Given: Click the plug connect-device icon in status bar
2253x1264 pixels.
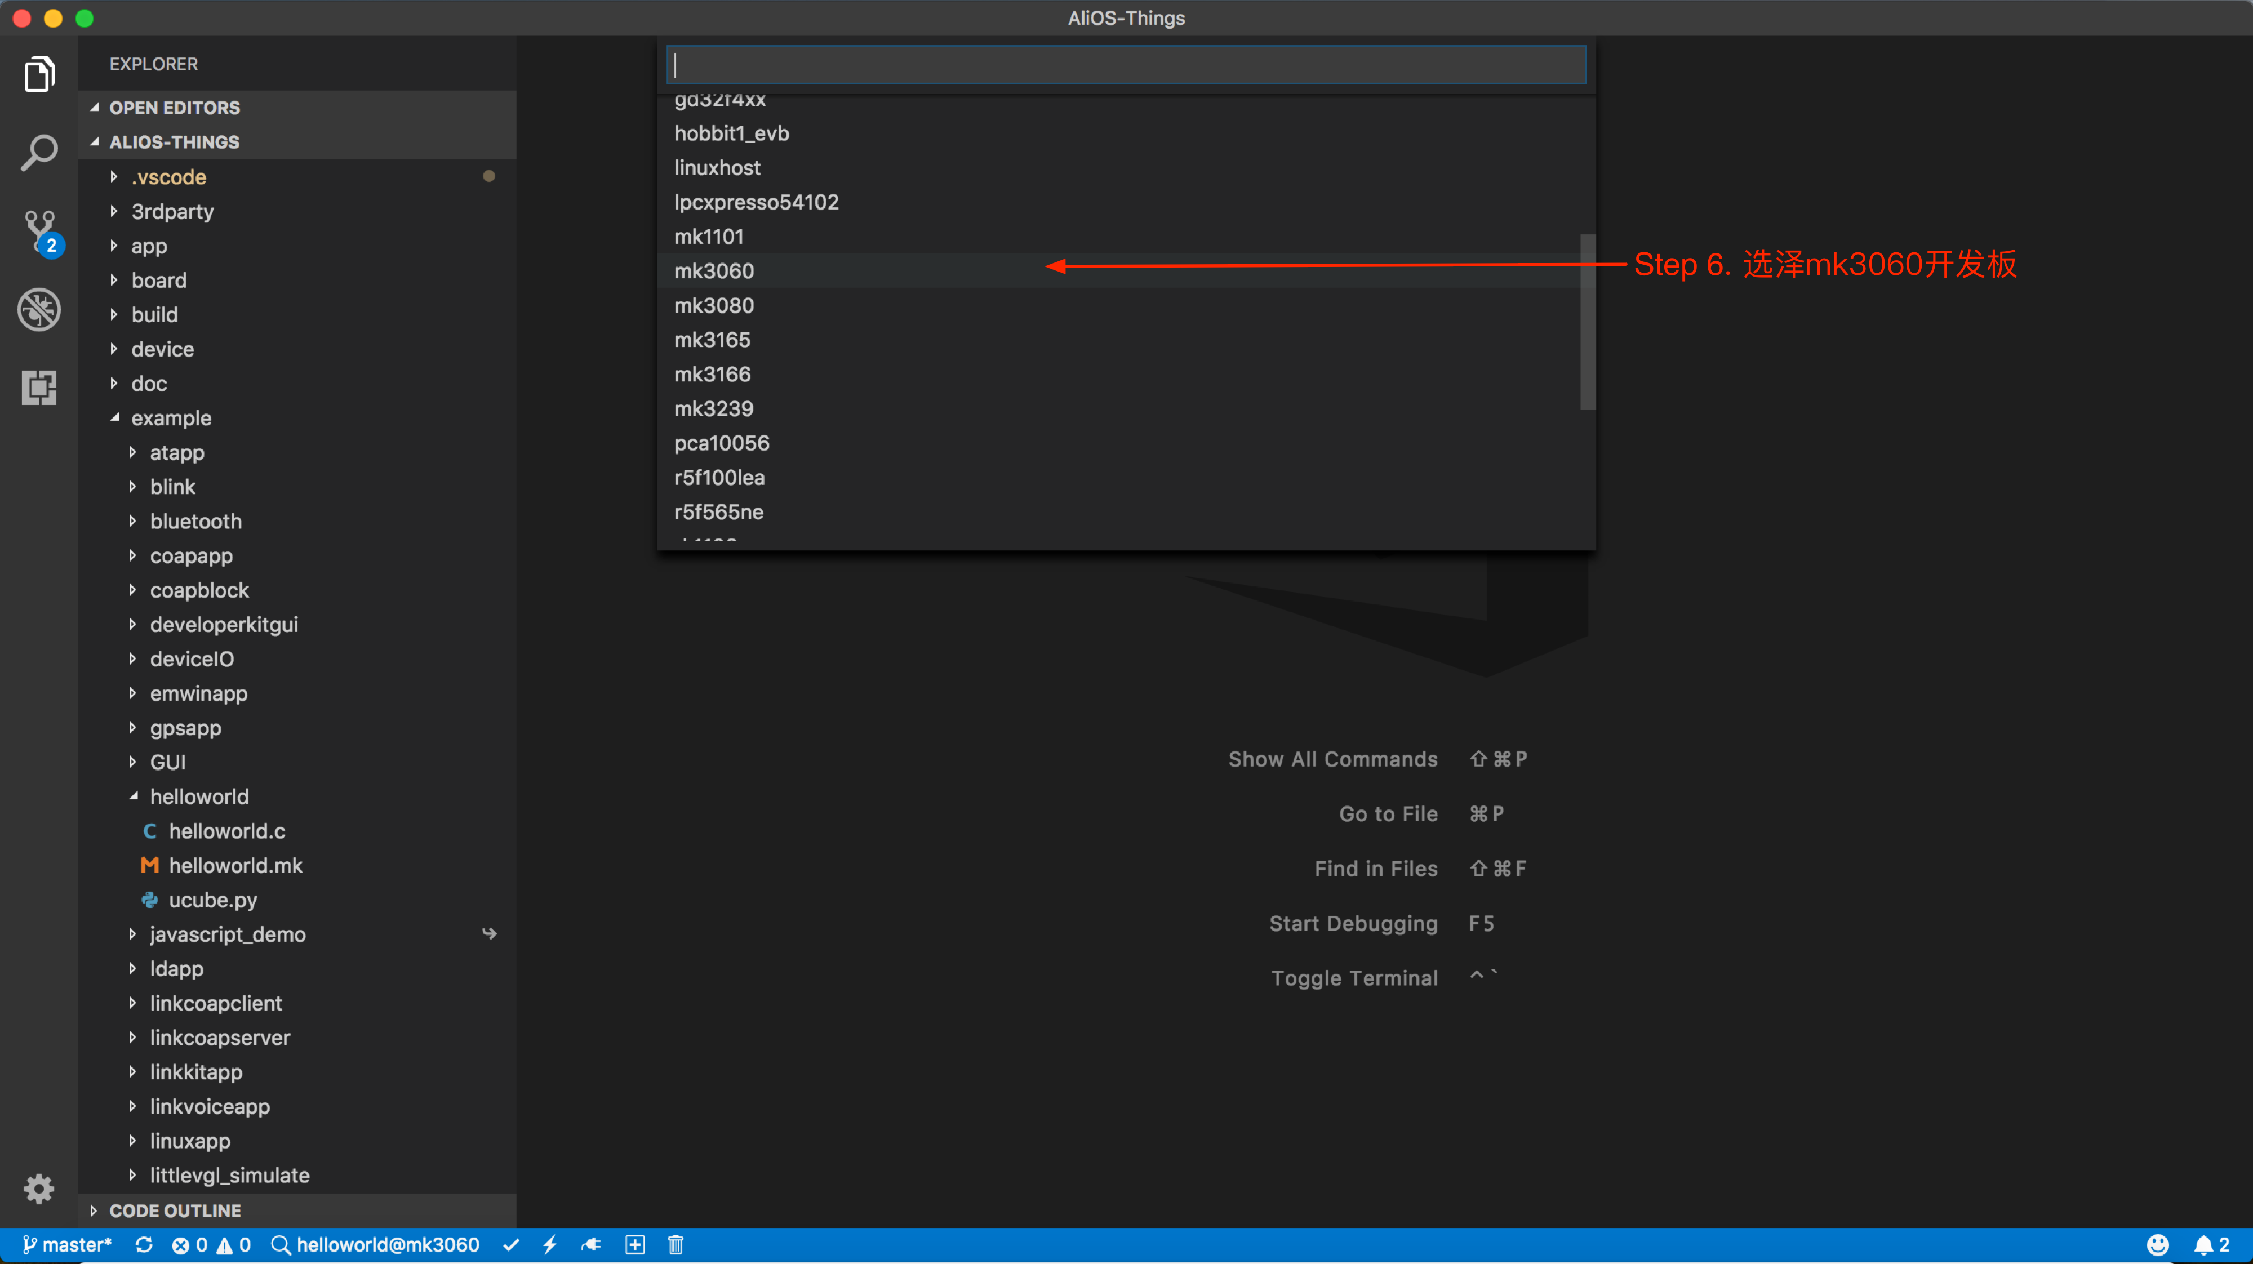Looking at the screenshot, I should (x=591, y=1245).
